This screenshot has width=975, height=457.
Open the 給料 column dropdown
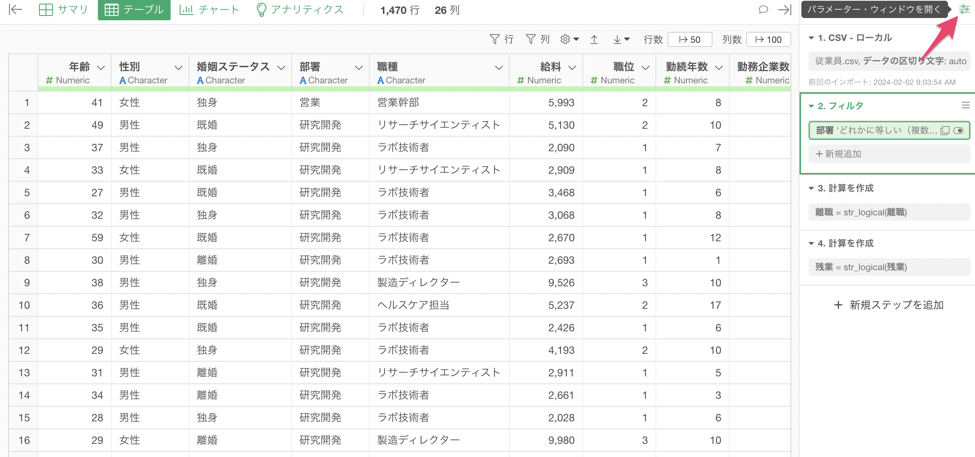572,68
